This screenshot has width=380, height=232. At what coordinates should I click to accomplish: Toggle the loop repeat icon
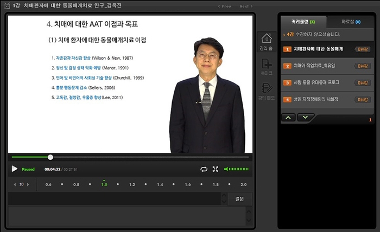click(x=204, y=169)
